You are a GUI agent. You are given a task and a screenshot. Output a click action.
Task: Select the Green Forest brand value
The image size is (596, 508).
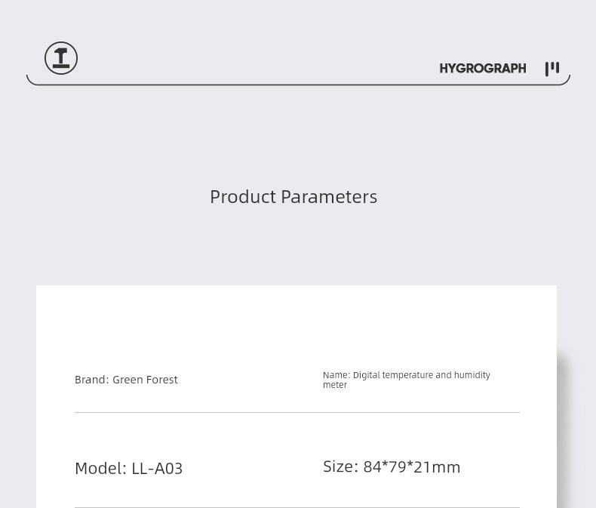click(x=145, y=380)
